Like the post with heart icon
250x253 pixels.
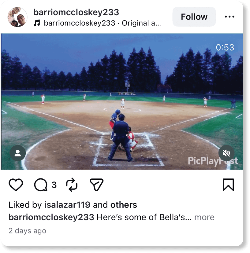(16, 185)
